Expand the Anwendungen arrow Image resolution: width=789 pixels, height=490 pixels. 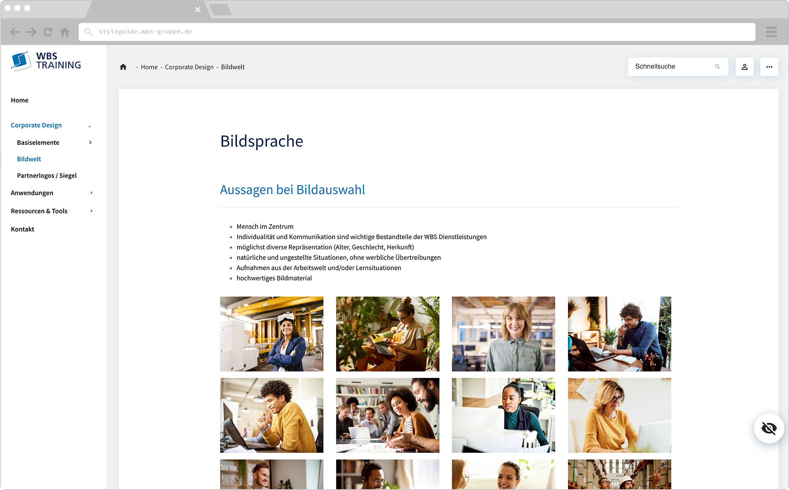pyautogui.click(x=92, y=193)
